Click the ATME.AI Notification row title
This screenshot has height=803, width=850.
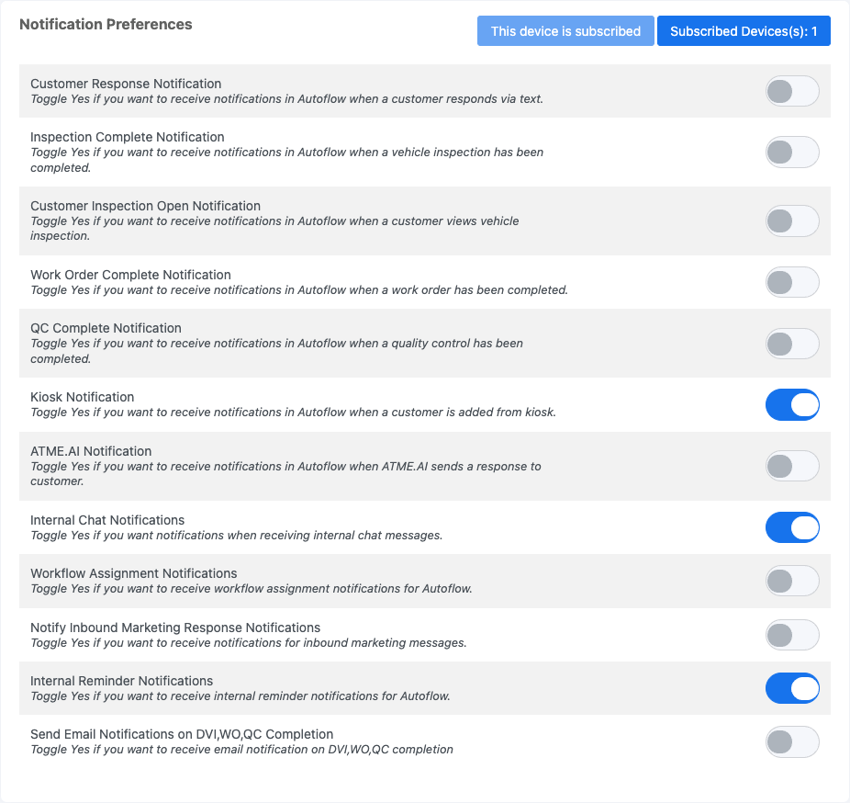(91, 451)
